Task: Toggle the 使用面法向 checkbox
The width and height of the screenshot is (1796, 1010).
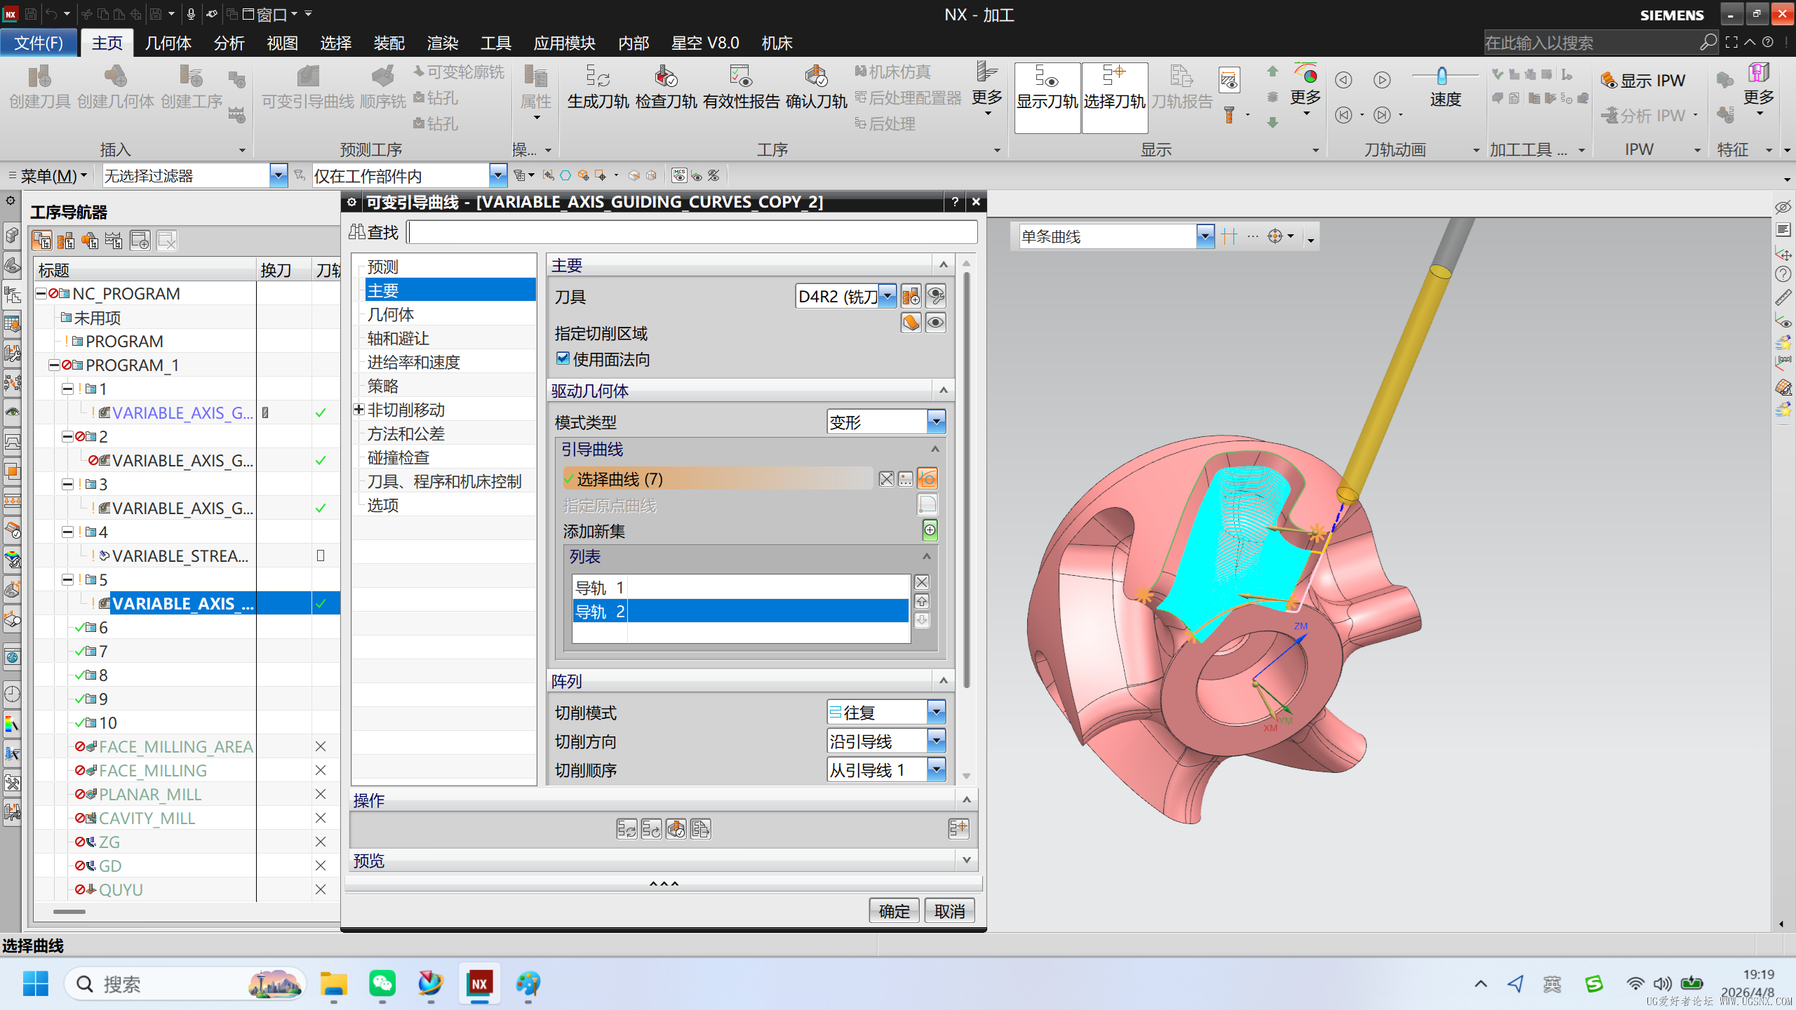Action: 563,358
